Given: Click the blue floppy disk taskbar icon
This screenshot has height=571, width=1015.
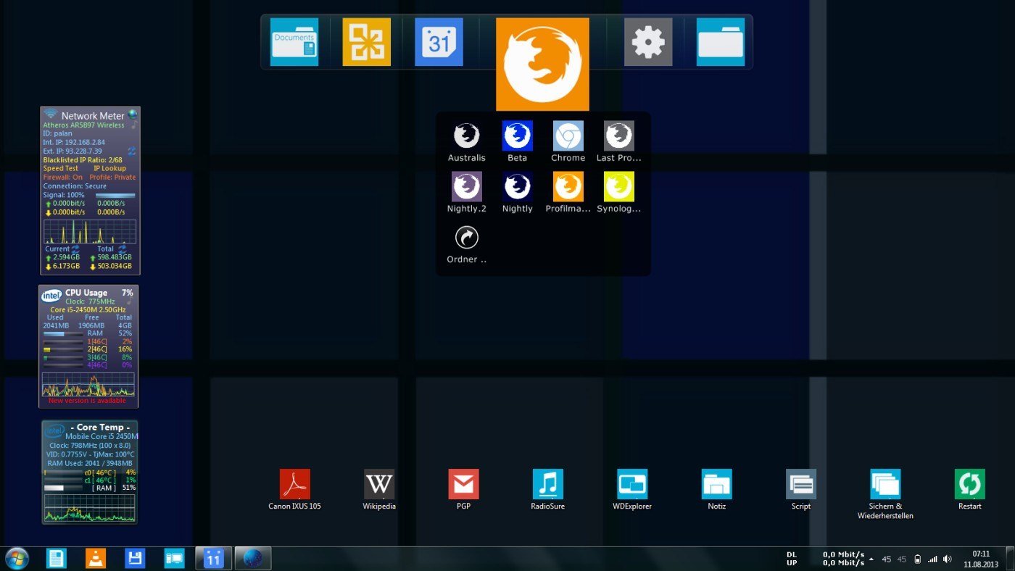Looking at the screenshot, I should [x=135, y=559].
